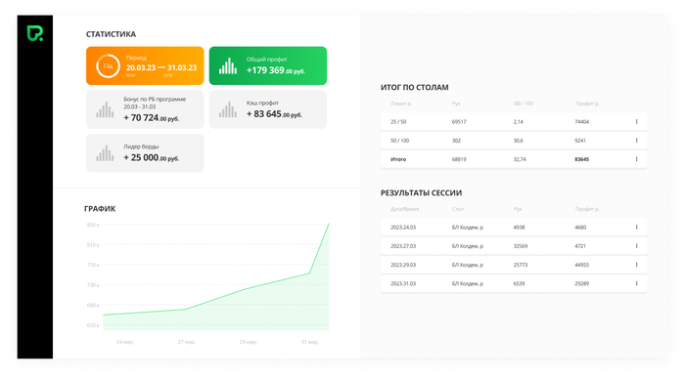Select the 2023.29.03 session date

(403, 265)
